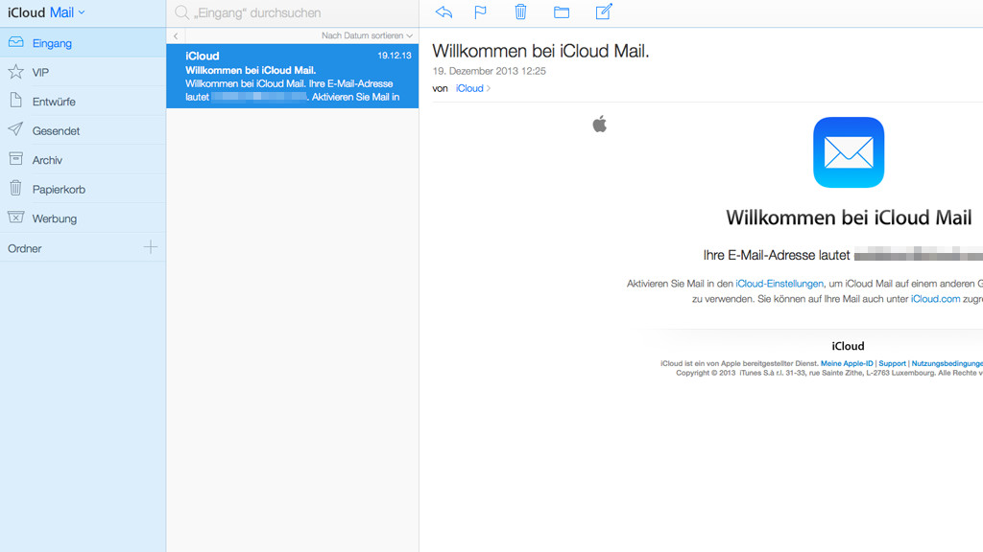
Task: Click the reply arrow icon
Action: 444,12
